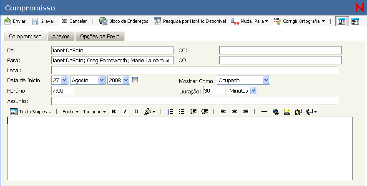367x186 pixels.
Task: Open the start day dropdown showing 27
Action: (60, 80)
